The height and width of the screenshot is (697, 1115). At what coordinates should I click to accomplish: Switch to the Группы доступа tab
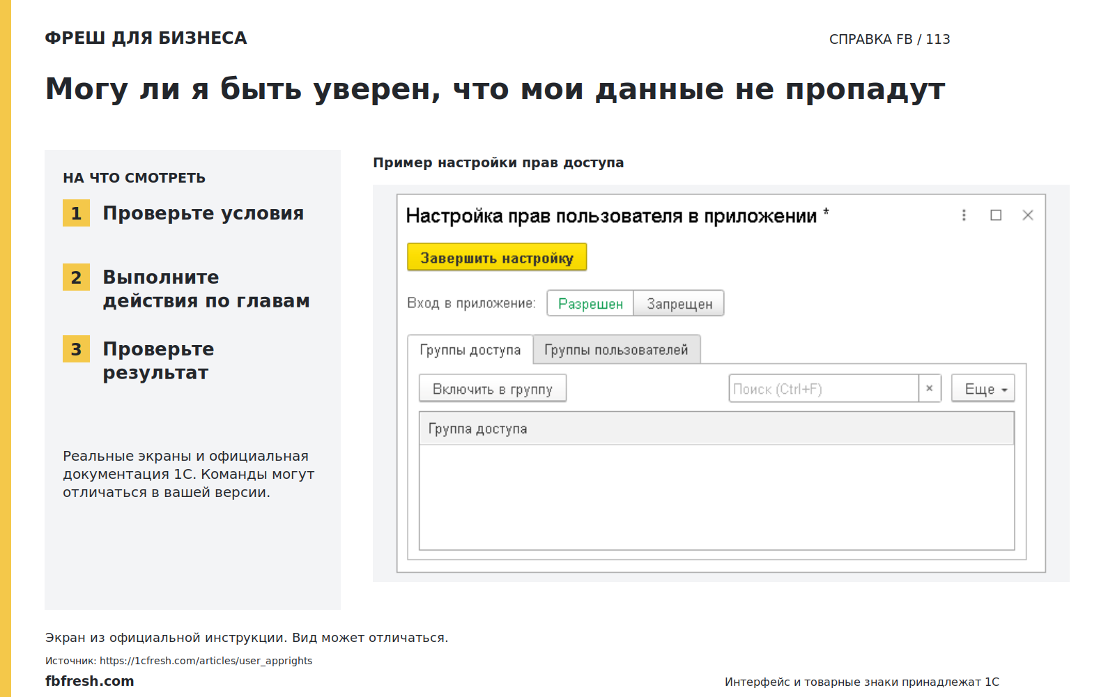click(470, 349)
